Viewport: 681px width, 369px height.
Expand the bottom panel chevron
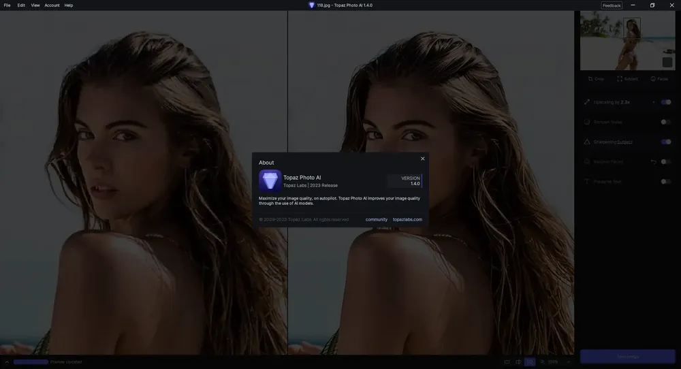tap(7, 362)
